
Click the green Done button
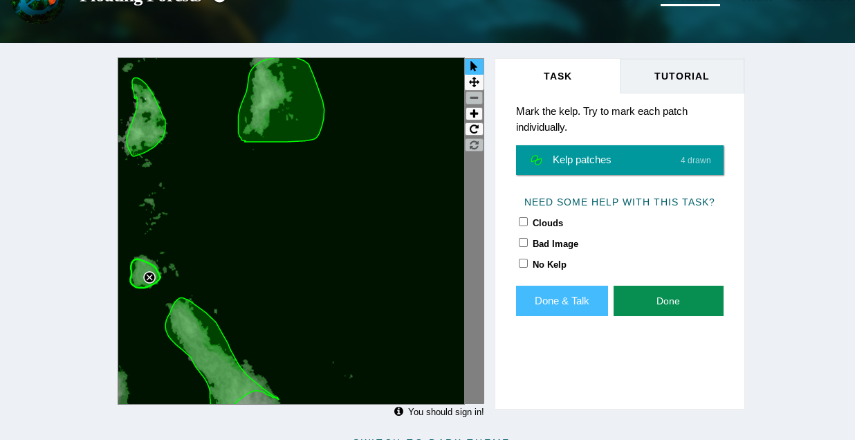(668, 301)
